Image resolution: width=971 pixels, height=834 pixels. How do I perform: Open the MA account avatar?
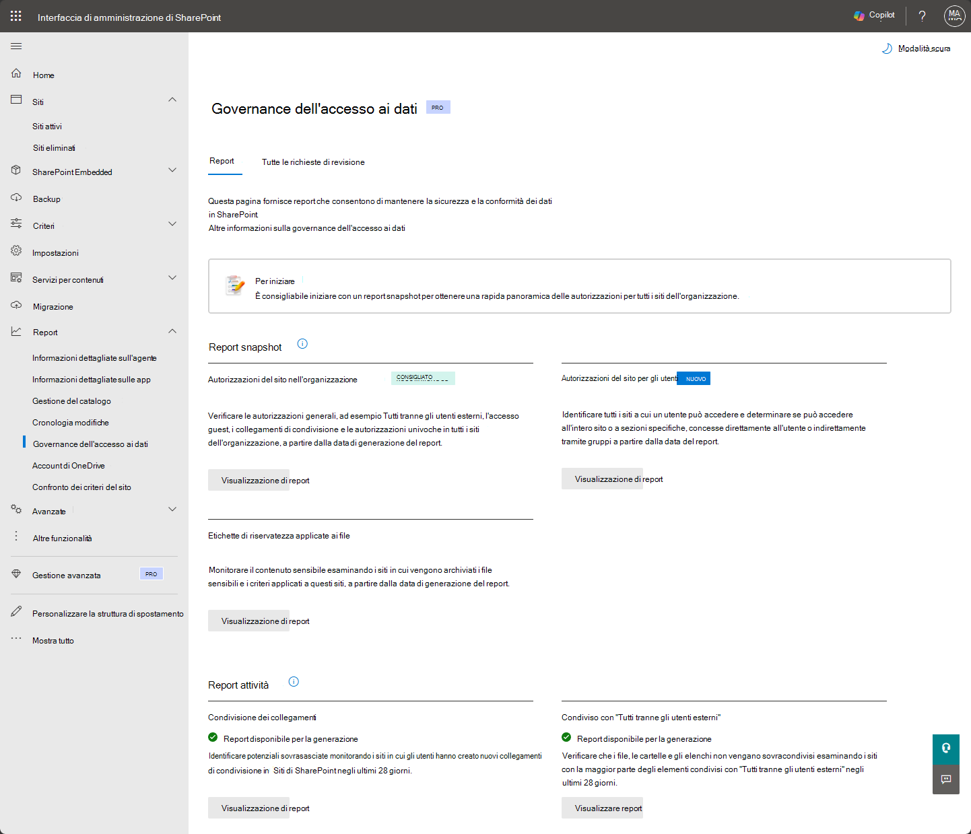click(x=954, y=16)
